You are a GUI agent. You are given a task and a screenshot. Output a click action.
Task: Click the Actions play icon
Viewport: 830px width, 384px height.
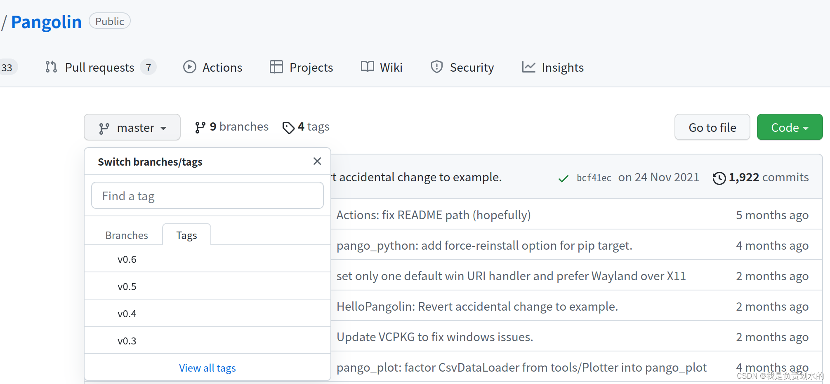click(189, 67)
